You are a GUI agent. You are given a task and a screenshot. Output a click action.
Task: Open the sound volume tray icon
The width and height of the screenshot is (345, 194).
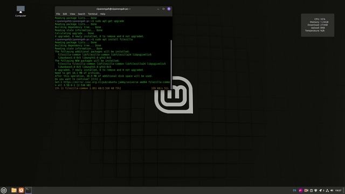click(332, 190)
